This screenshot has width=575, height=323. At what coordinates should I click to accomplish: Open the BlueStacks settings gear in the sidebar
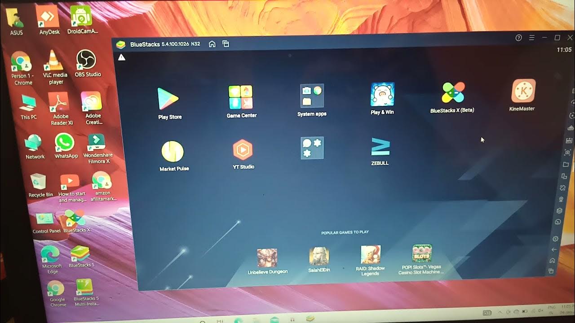click(x=556, y=239)
